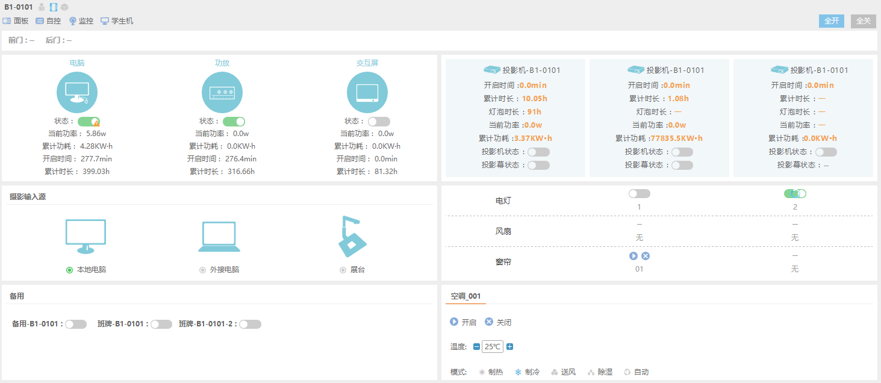
Task: Click the 全关 all-off button
Action: point(863,21)
